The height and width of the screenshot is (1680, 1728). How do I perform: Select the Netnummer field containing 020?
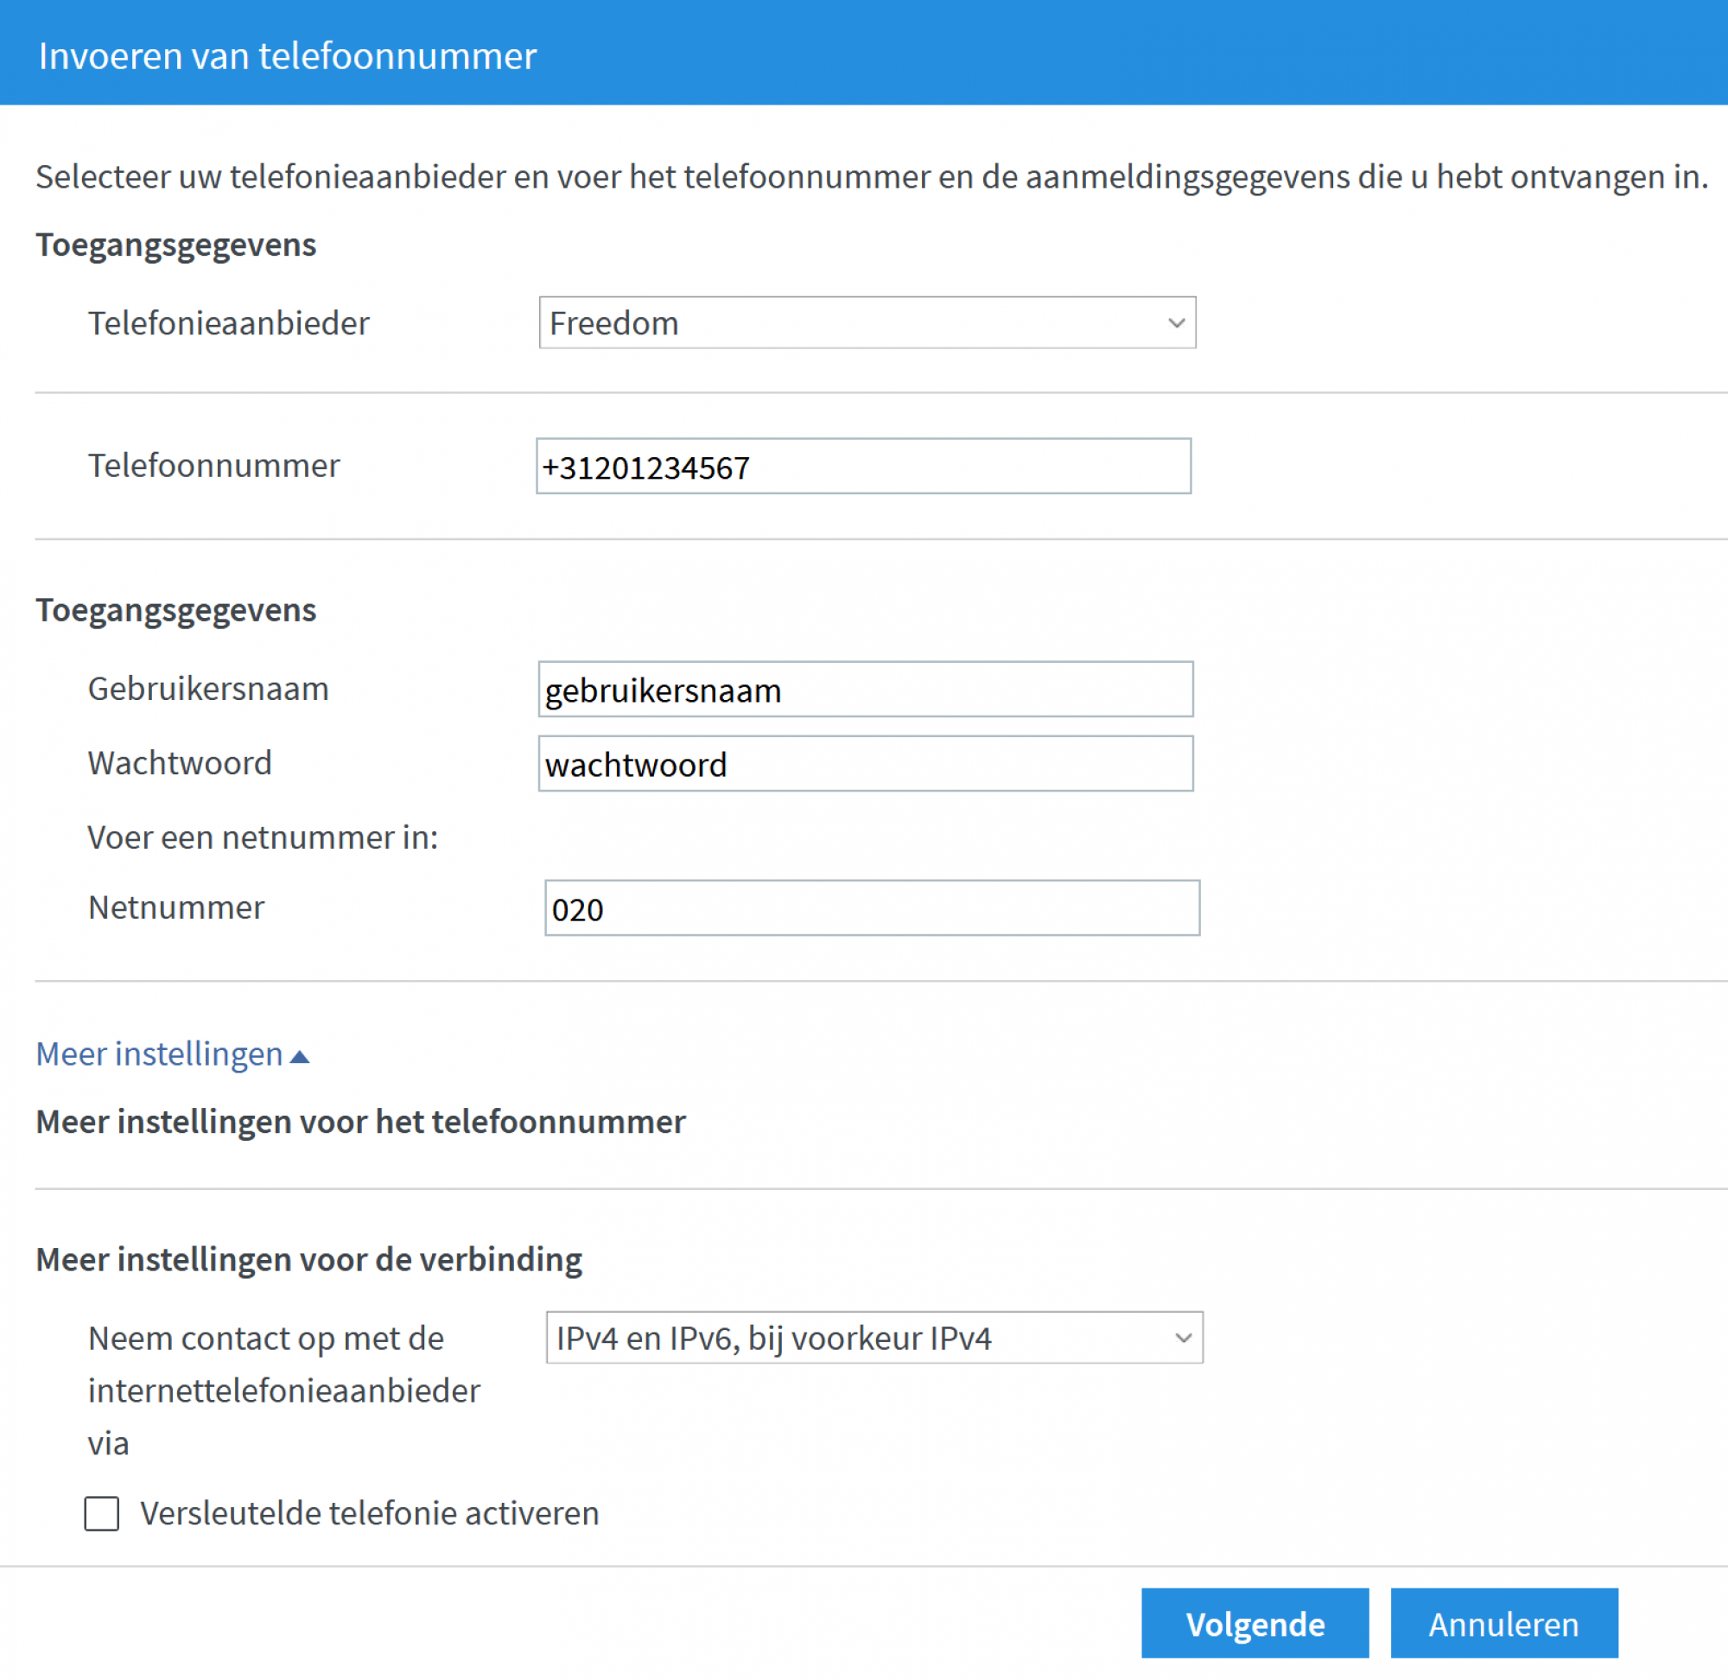point(872,907)
